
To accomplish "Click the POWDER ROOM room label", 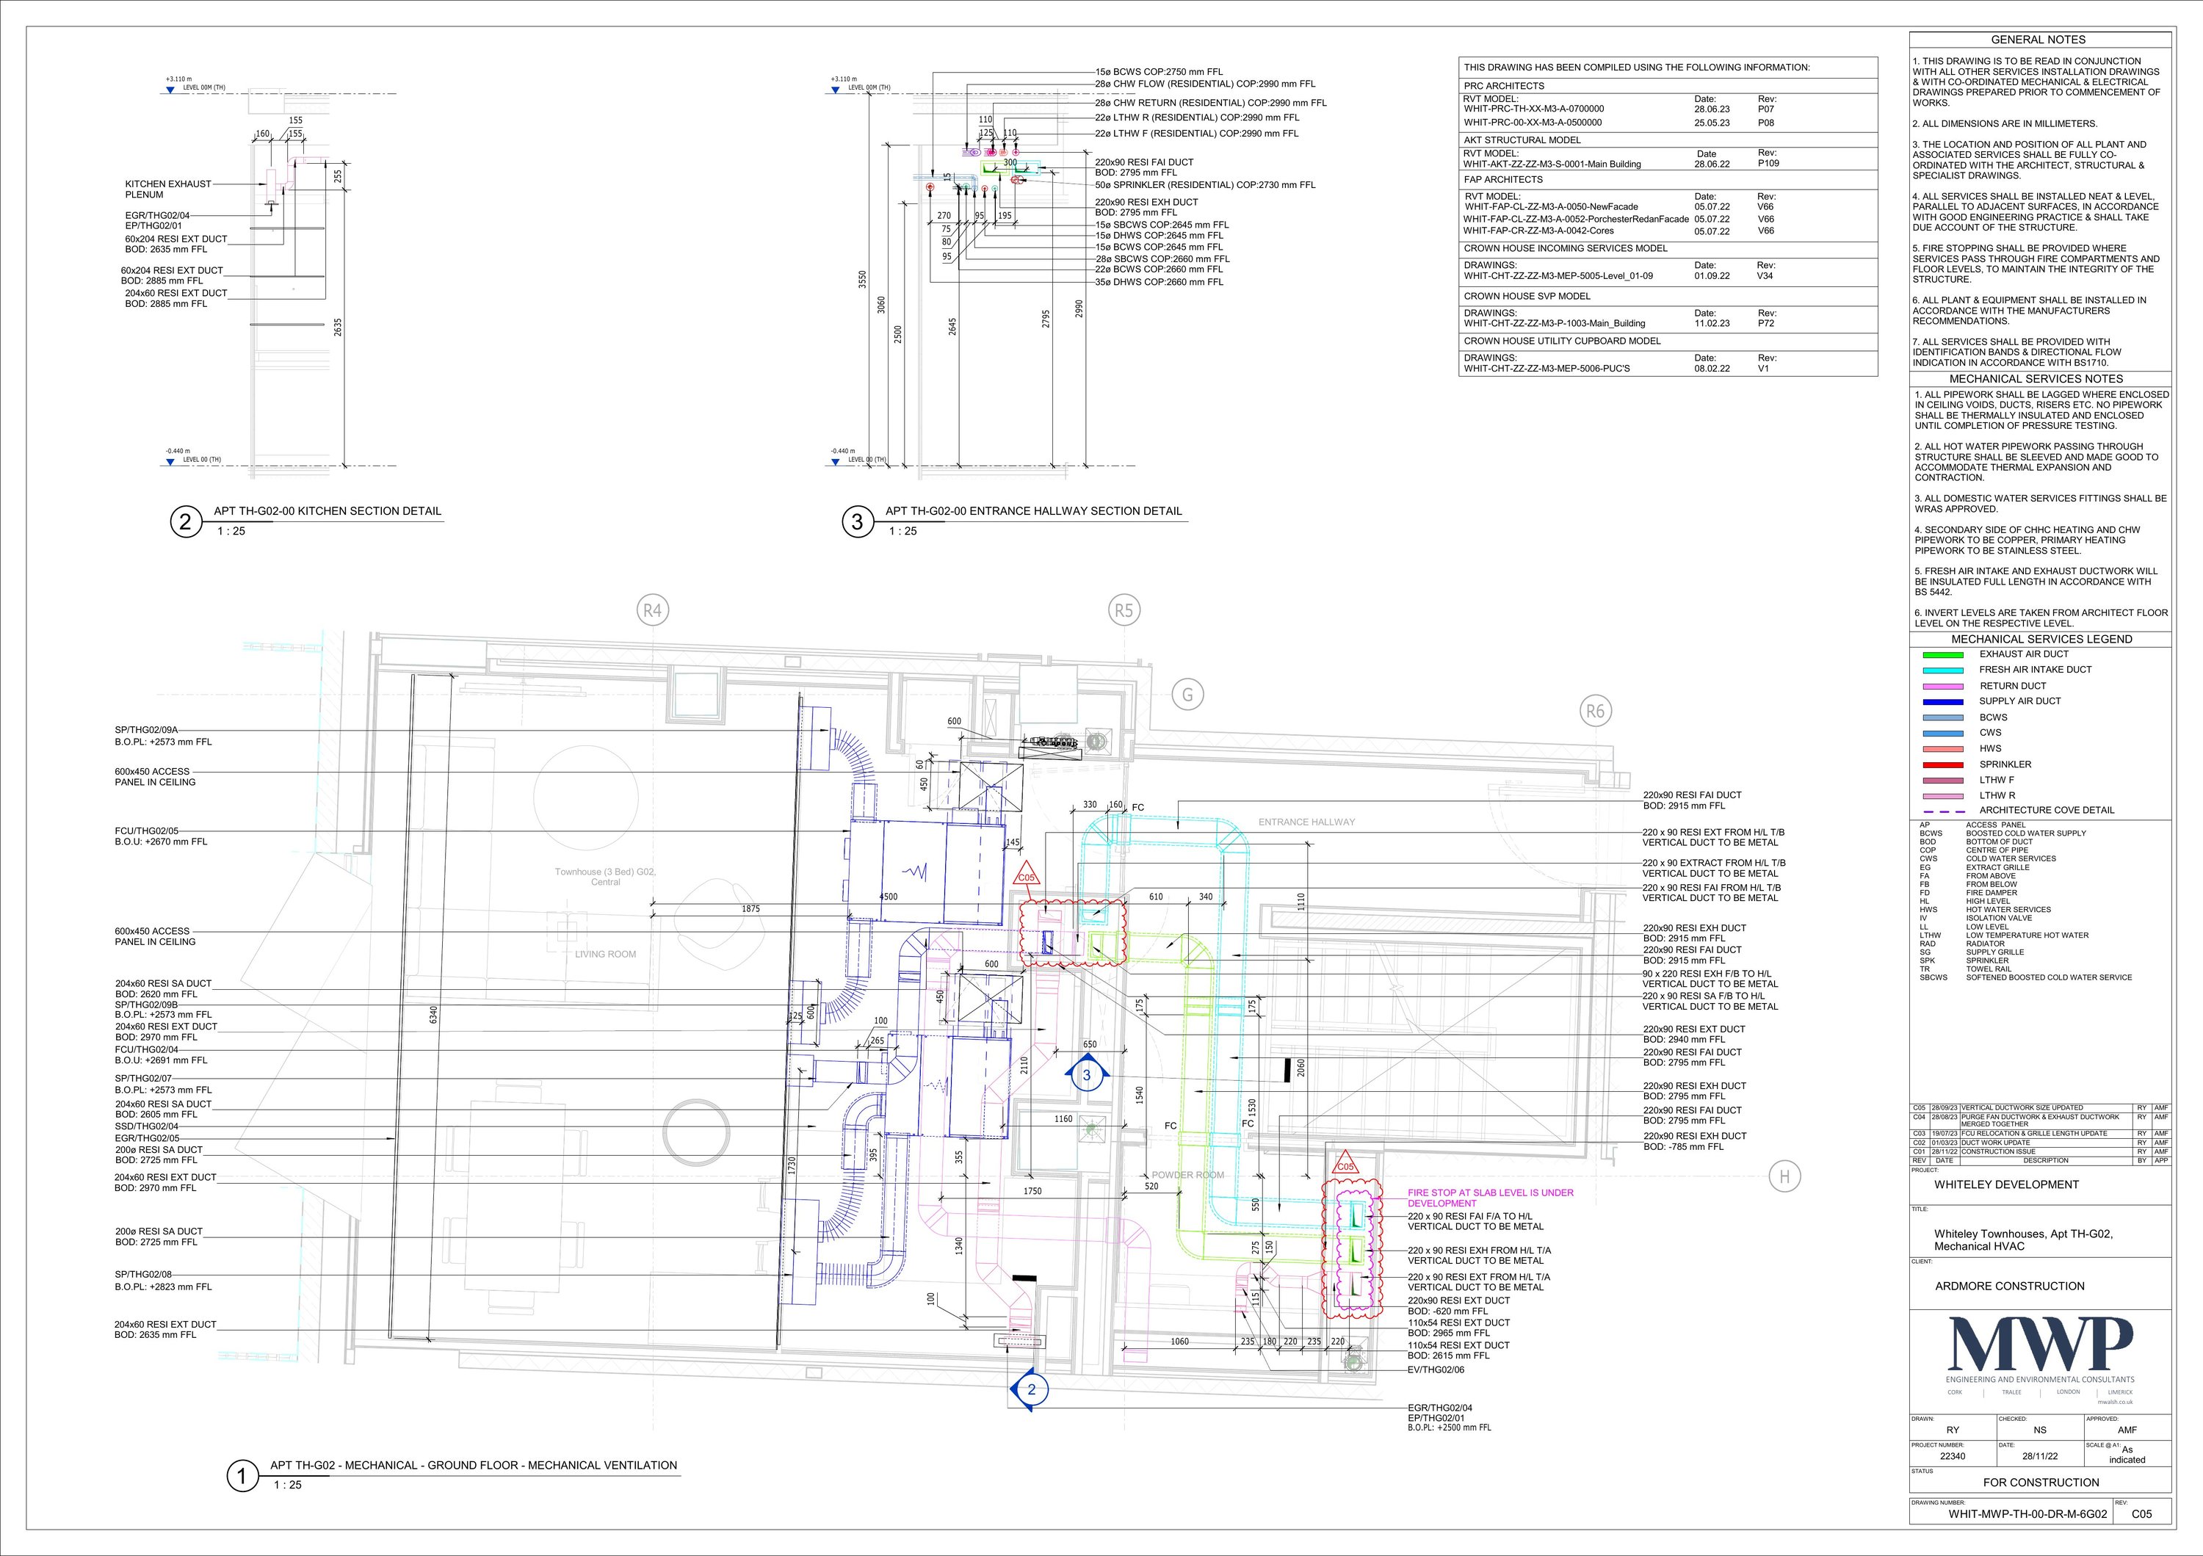I will click(x=1188, y=1175).
